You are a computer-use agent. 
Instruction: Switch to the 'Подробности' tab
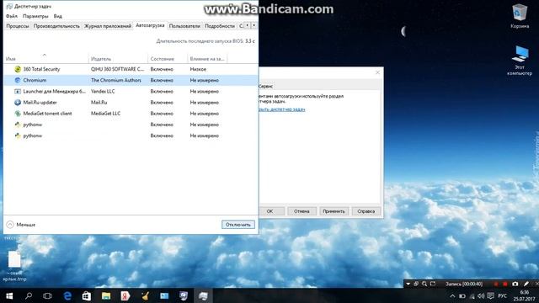220,26
